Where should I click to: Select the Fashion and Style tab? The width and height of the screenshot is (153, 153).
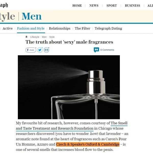coord(31,28)
